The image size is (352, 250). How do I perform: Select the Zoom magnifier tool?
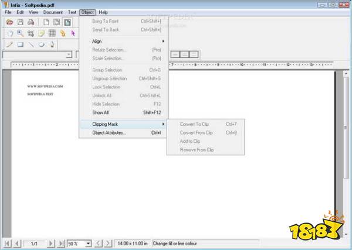[20, 33]
